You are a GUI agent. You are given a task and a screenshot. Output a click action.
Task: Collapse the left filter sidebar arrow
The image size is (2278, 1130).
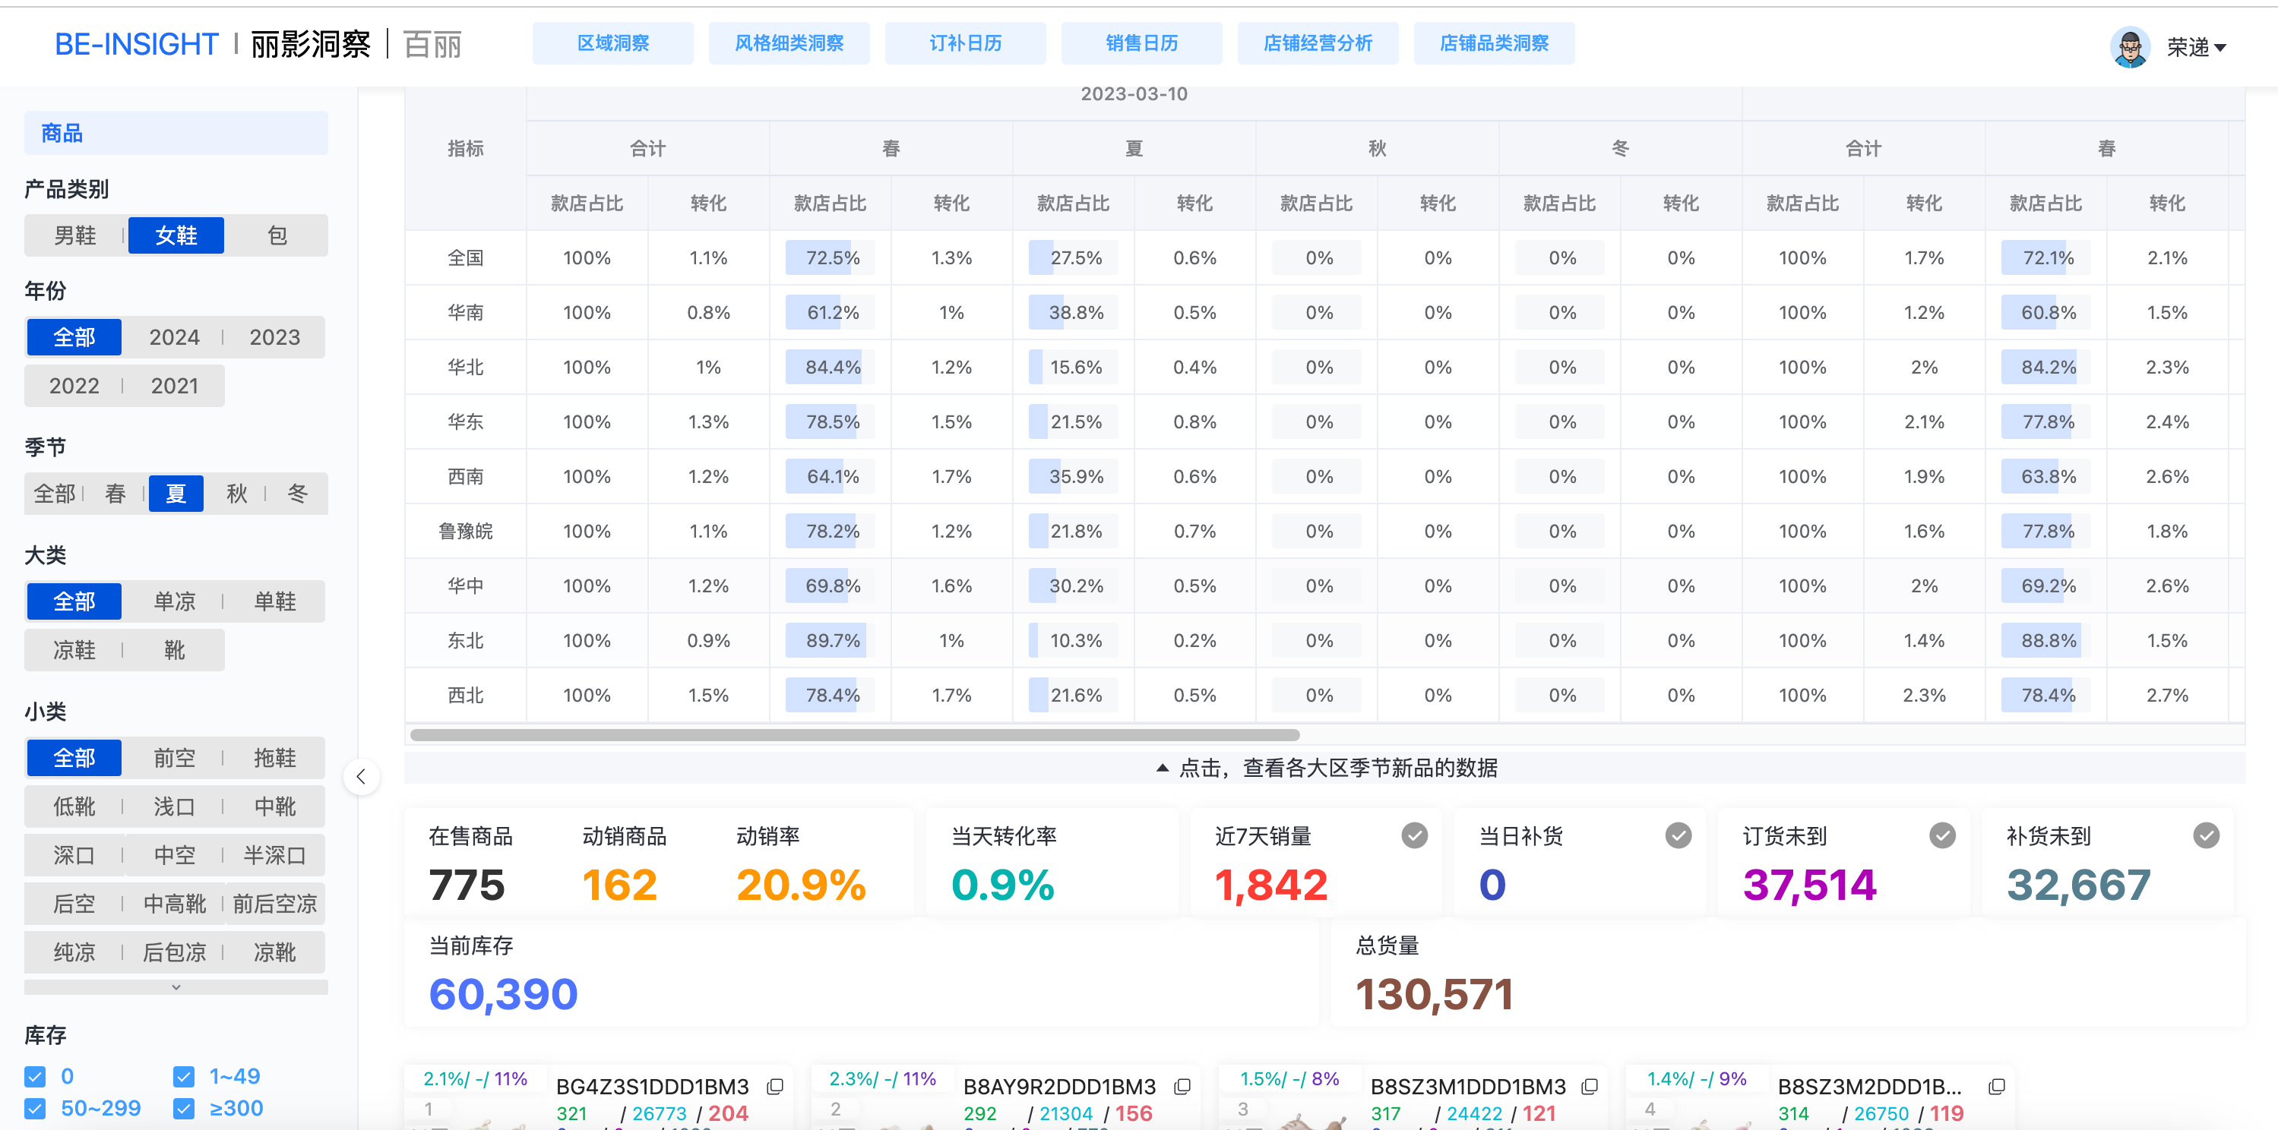(361, 777)
